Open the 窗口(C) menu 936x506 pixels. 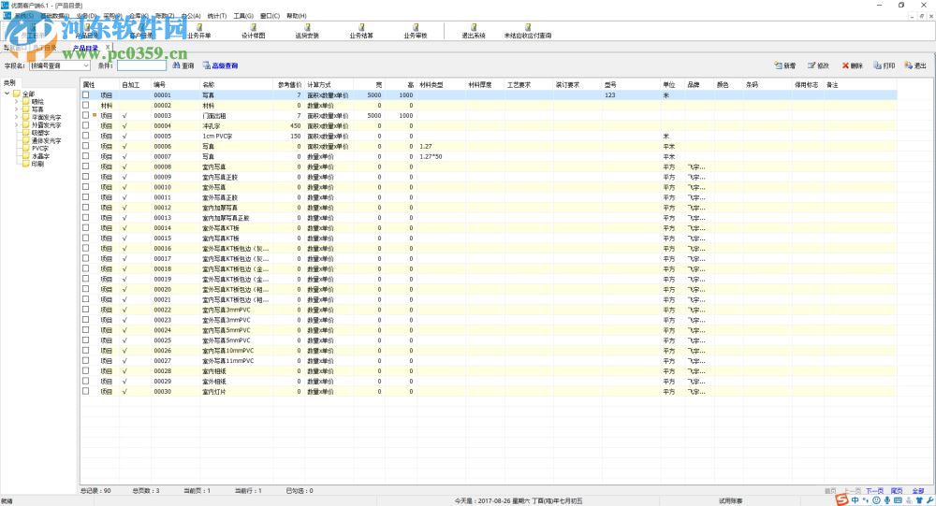pos(270,16)
